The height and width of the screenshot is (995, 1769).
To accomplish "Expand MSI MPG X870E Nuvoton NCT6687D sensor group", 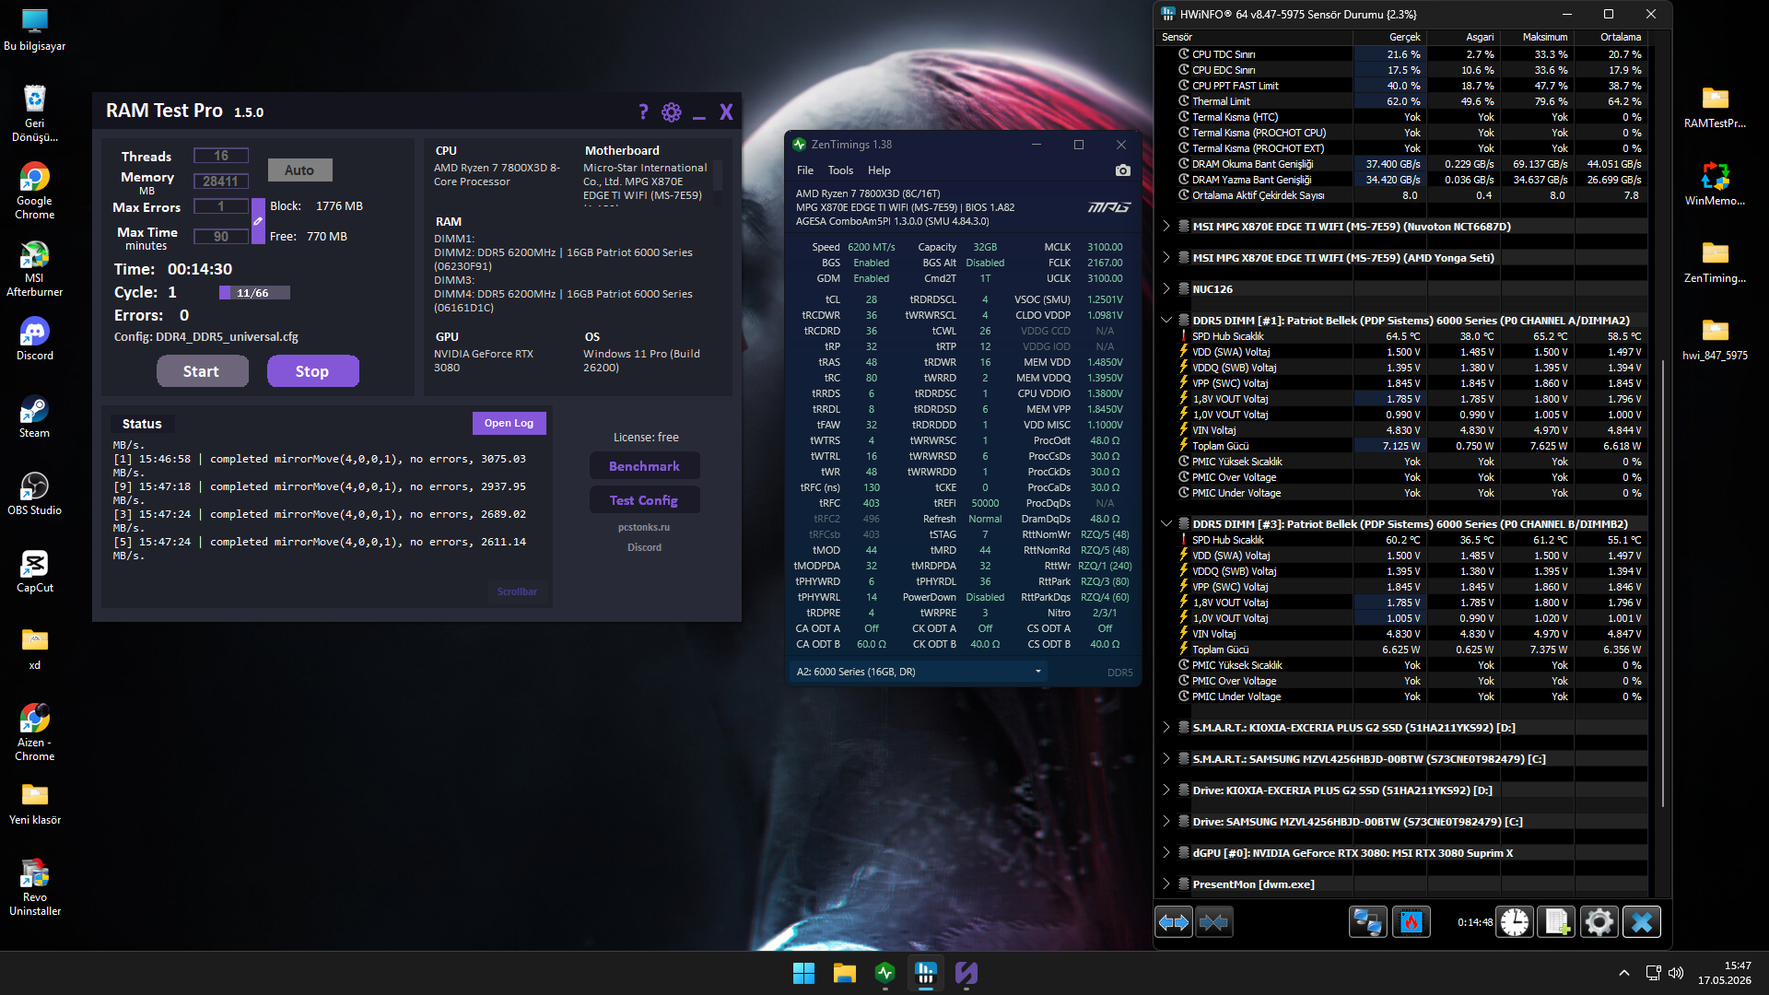I will [x=1166, y=227].
